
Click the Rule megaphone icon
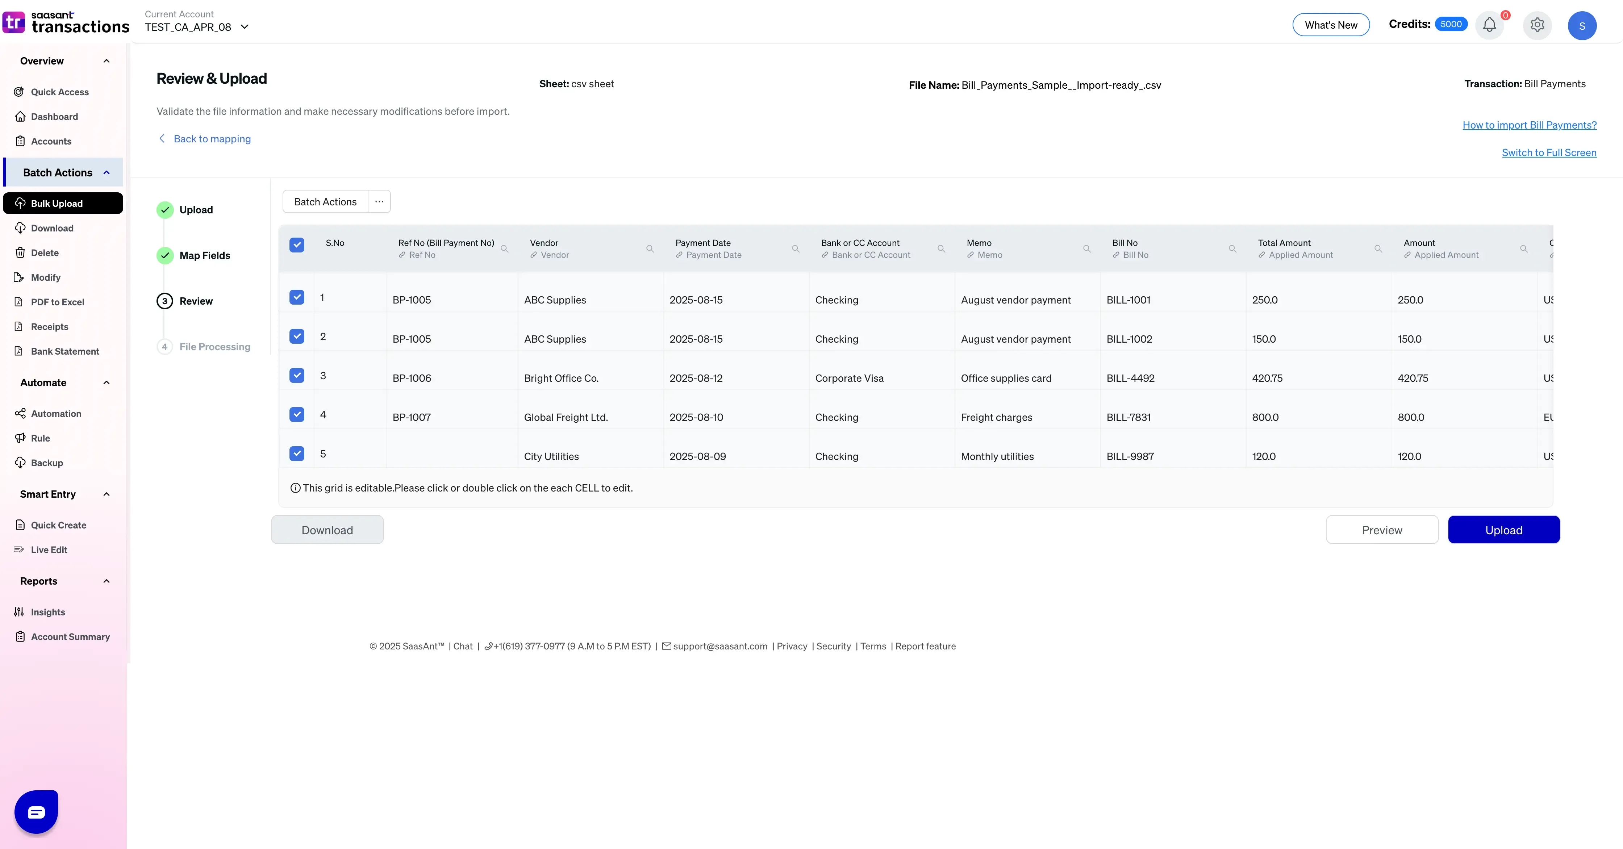pyautogui.click(x=20, y=438)
